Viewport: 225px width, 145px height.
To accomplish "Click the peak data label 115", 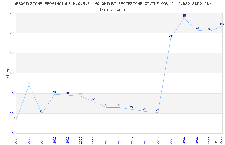I will [183, 16].
